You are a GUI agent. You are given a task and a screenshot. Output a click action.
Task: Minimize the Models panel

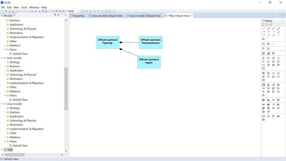pyautogui.click(x=62, y=15)
